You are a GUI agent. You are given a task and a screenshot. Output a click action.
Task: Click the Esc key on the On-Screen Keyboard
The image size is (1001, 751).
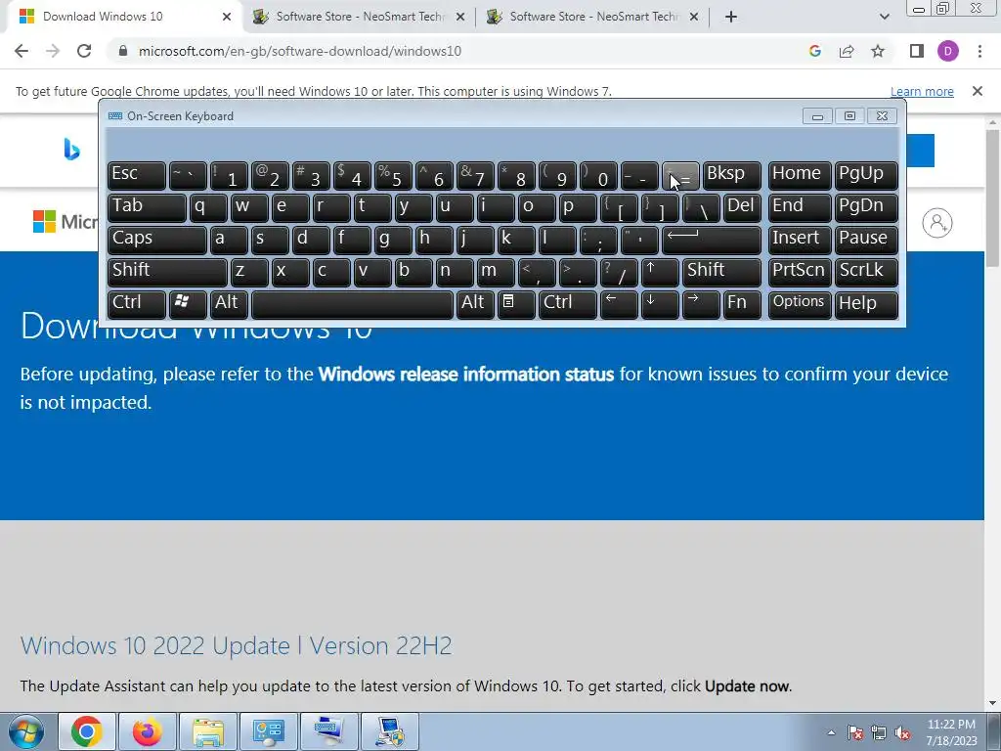click(x=137, y=175)
